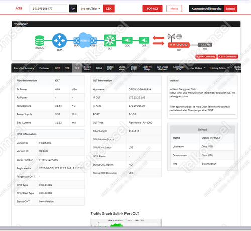Viewport: 251px width, 231px height.
Task: Open the BRAS tab
Action: (x=99, y=68)
